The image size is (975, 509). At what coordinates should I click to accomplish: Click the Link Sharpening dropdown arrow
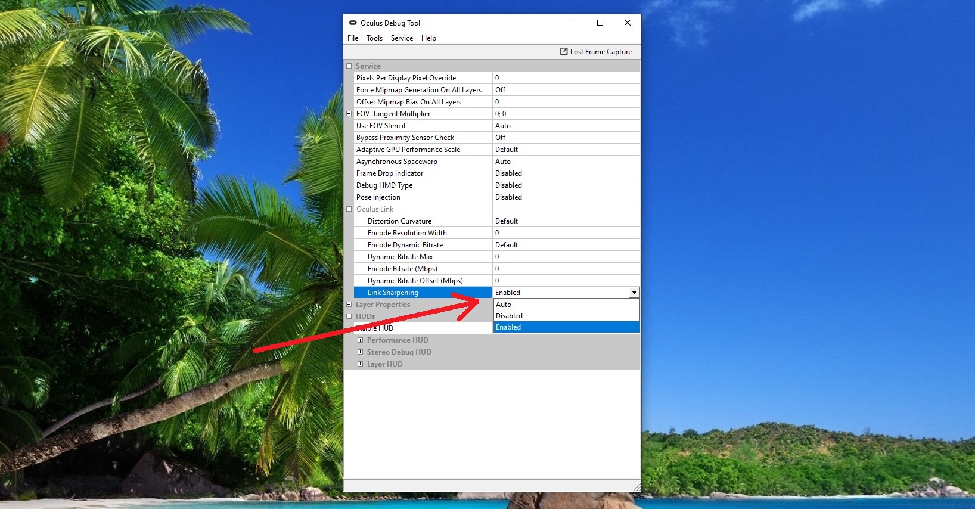pos(634,293)
